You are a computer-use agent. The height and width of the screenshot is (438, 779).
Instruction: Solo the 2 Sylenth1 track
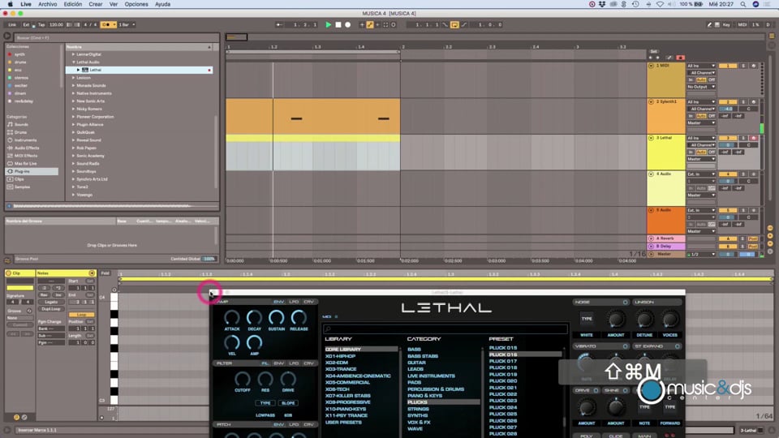(743, 102)
